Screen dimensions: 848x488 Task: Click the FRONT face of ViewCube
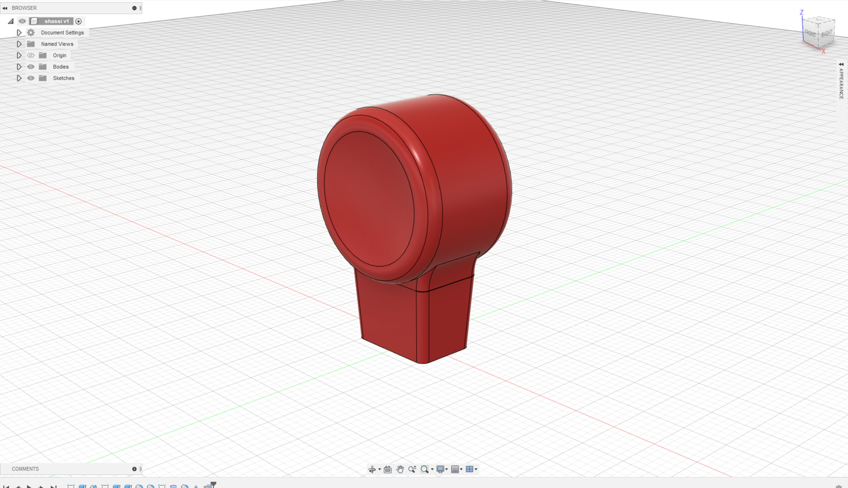810,34
